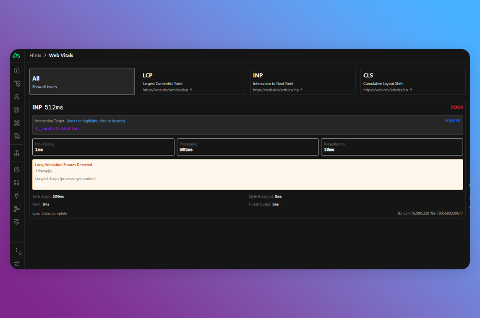Open the Pages tree icon in sidebar
The width and height of the screenshot is (480, 318).
tap(17, 83)
